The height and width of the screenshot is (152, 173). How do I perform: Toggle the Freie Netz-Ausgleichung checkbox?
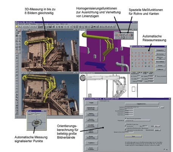tap(126, 124)
